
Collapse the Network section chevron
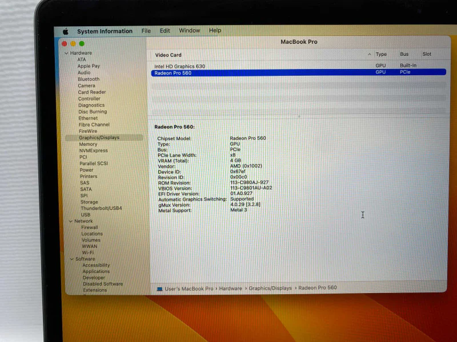pos(70,221)
